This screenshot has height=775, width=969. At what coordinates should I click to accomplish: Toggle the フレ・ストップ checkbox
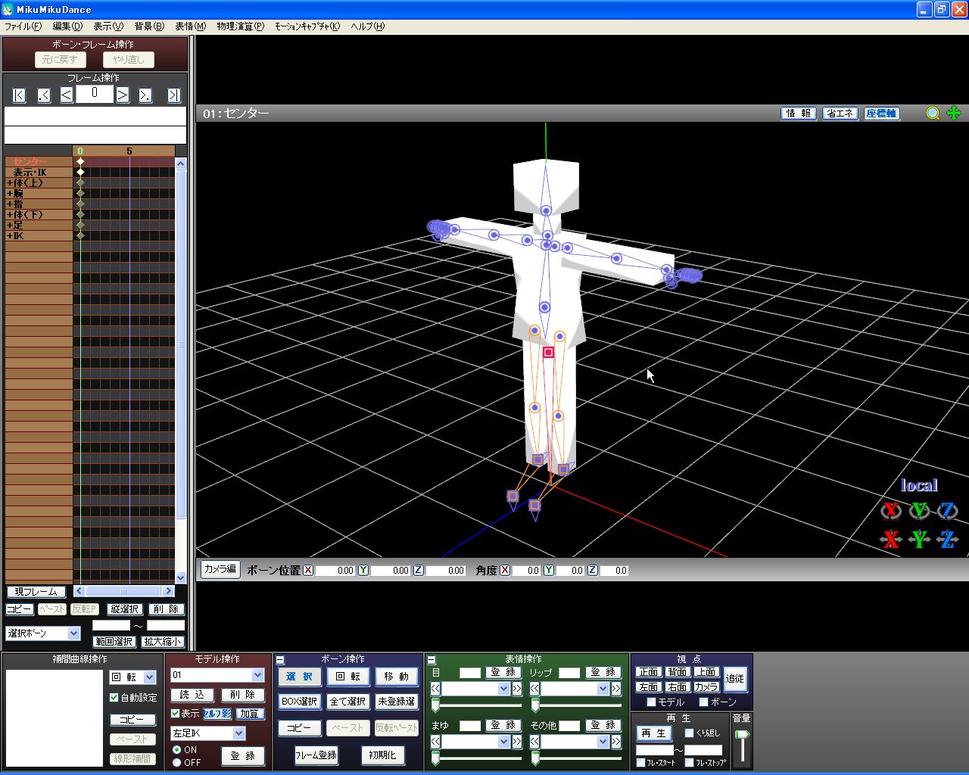coord(689,762)
